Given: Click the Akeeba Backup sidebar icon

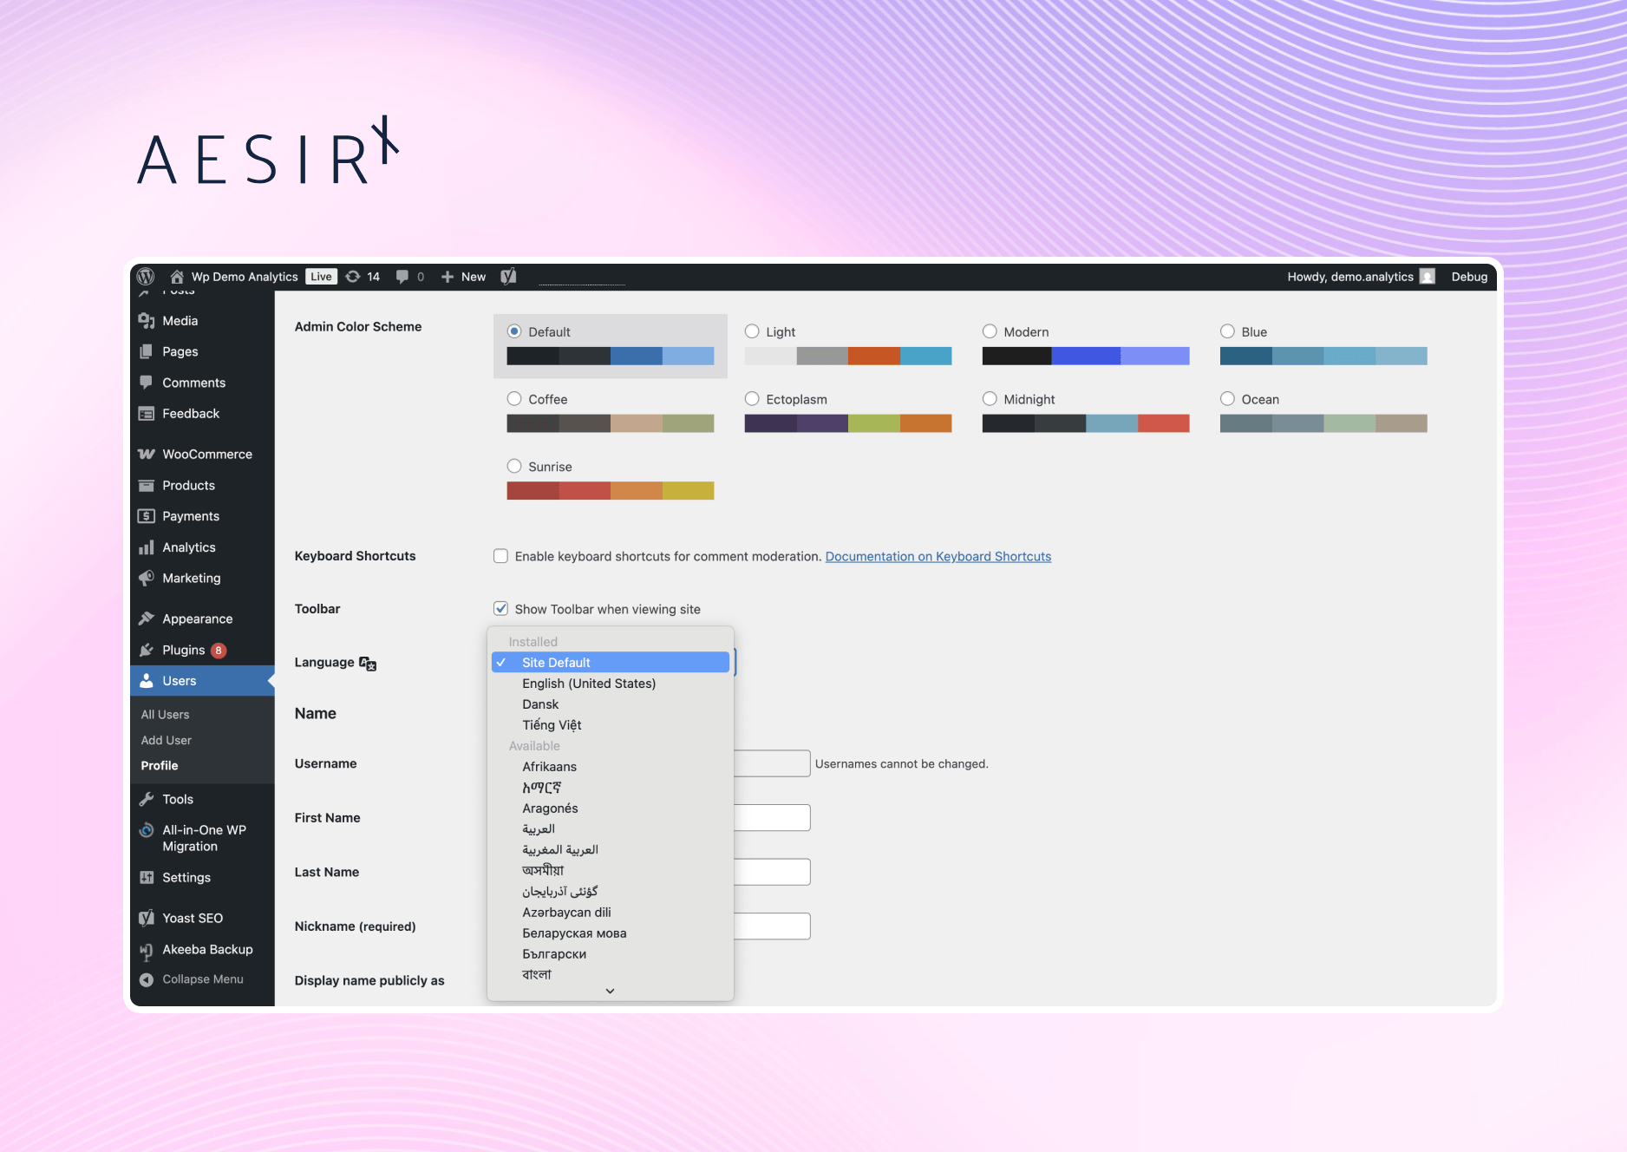Looking at the screenshot, I should (147, 950).
